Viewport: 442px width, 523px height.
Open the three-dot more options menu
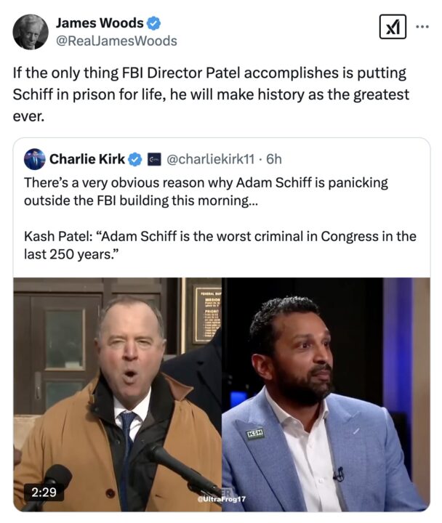[422, 26]
